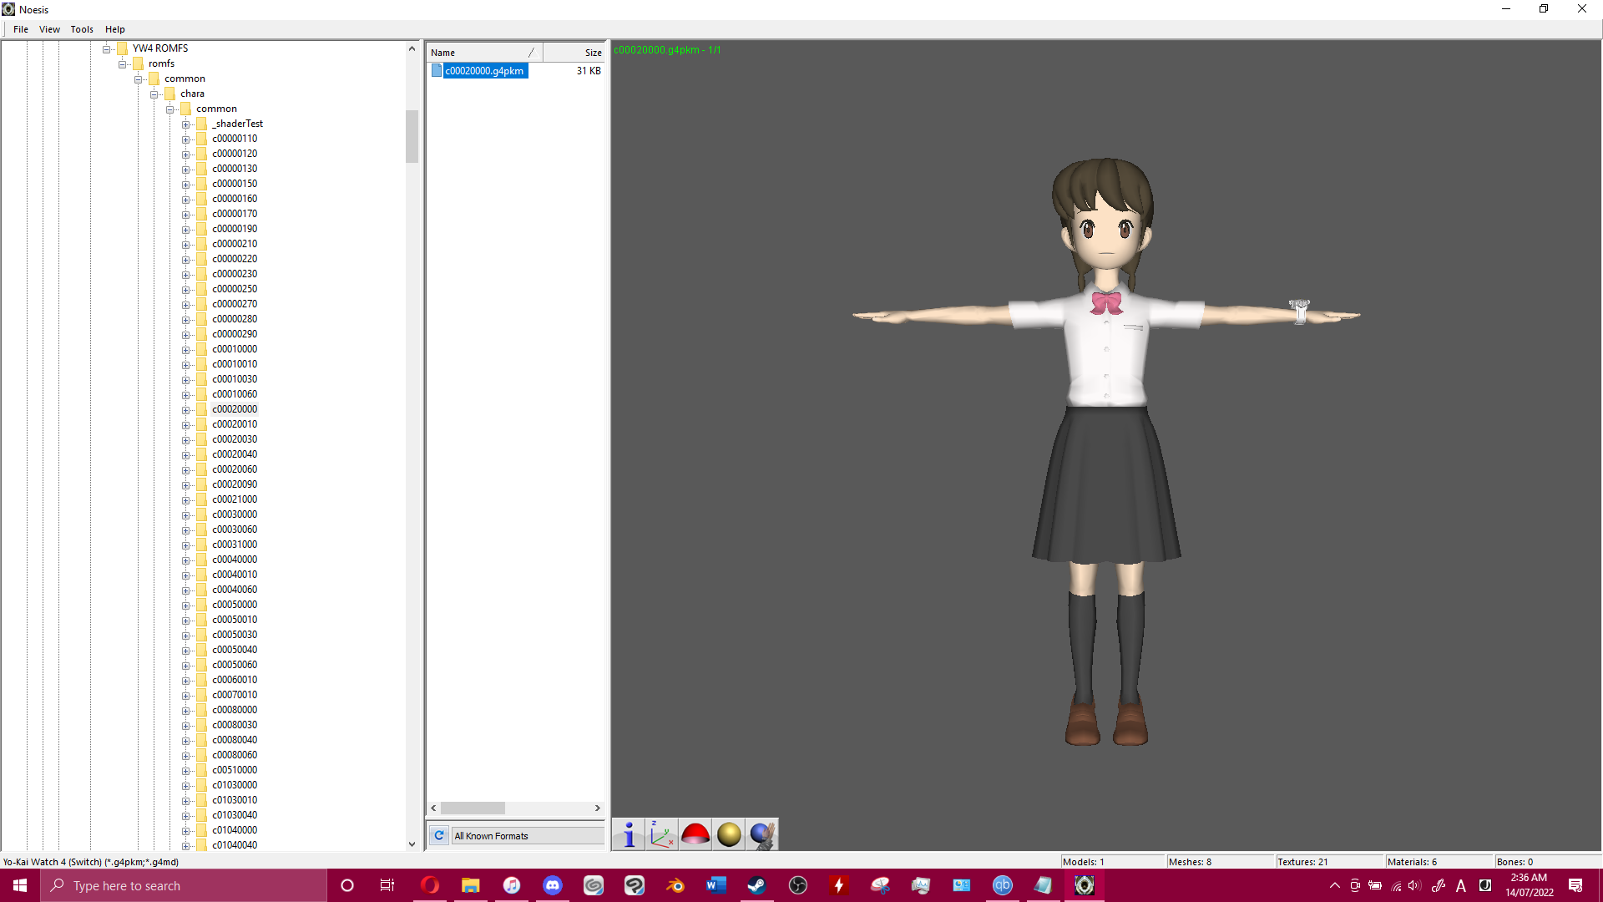Expand the c01040000 folder node

click(185, 831)
